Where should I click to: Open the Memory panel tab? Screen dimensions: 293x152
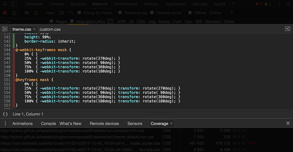point(152,4)
